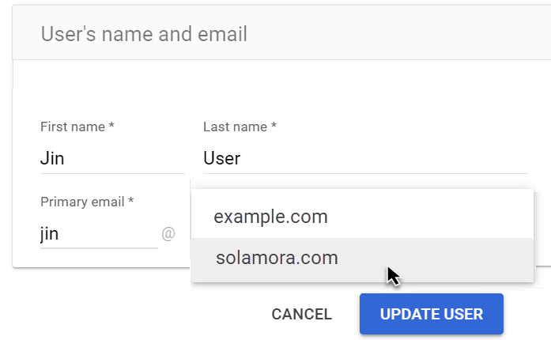Click the word User in Last name
The image size is (551, 340).
click(221, 158)
